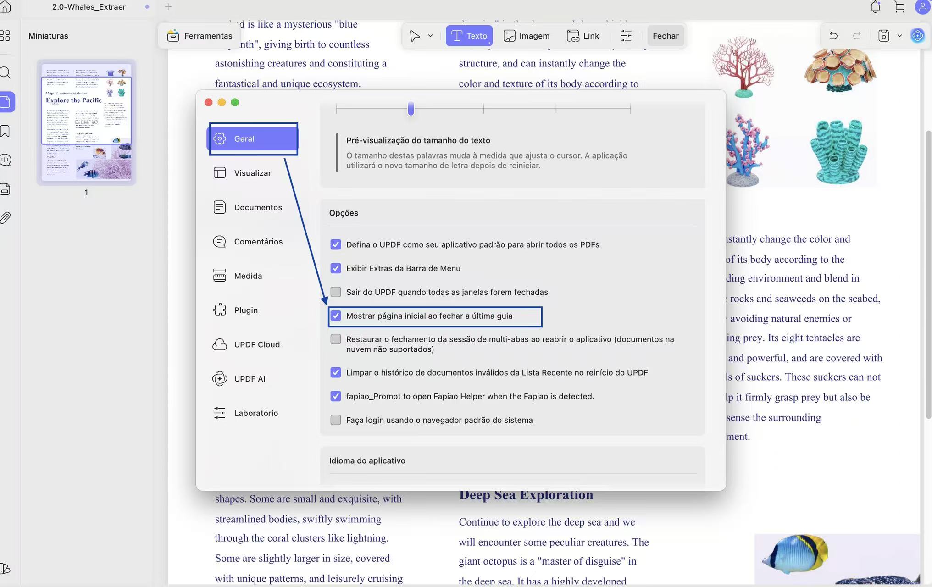Expand the cursor tool dropdown arrow
Image resolution: width=932 pixels, height=587 pixels.
coord(430,36)
